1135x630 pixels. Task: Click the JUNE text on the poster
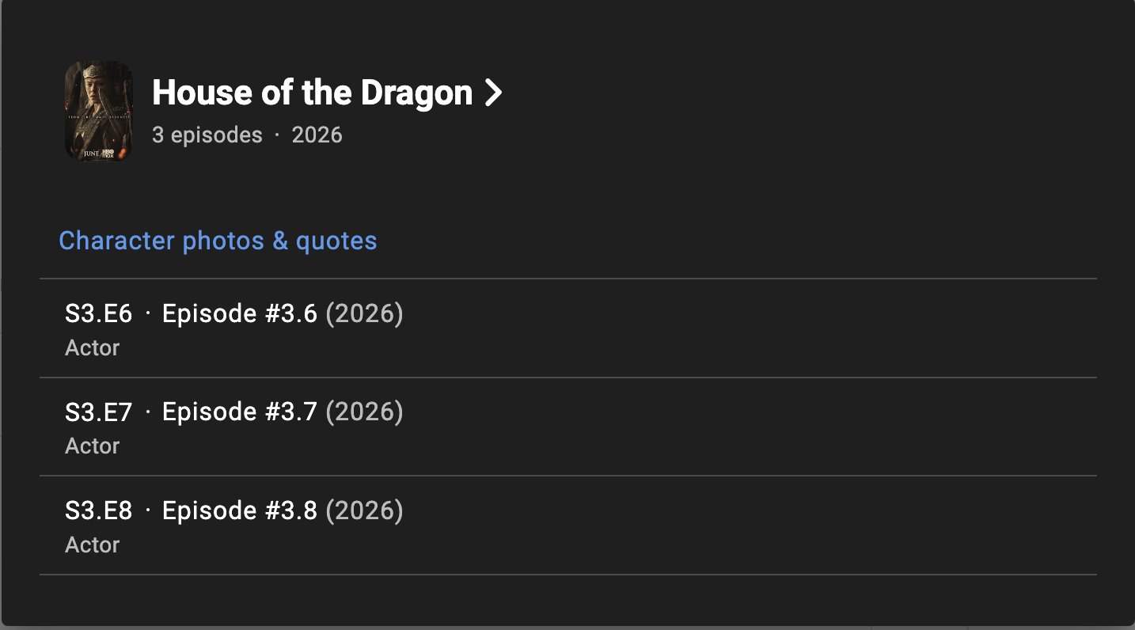[91, 154]
